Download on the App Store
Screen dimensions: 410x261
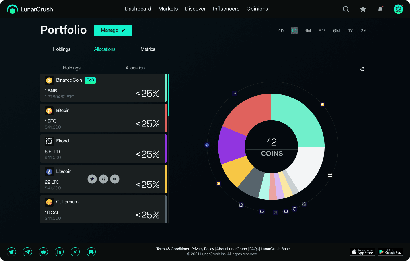362,252
